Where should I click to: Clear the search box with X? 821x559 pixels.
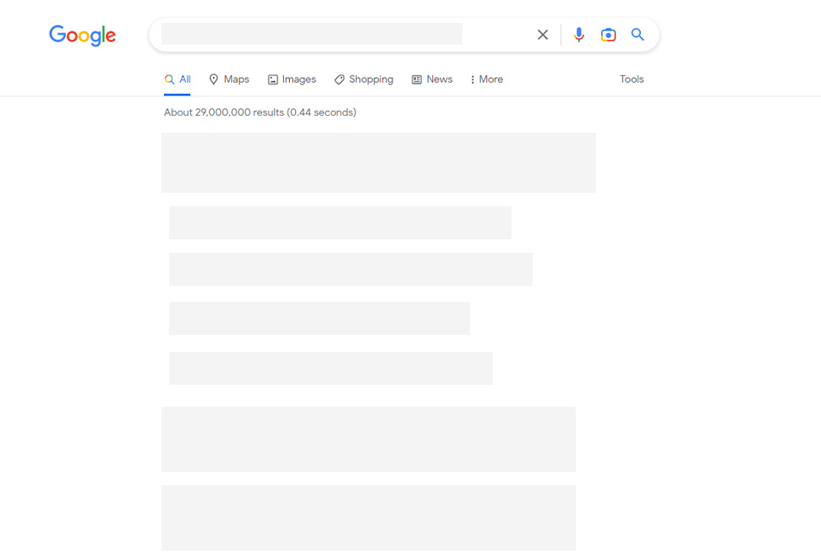click(x=543, y=35)
